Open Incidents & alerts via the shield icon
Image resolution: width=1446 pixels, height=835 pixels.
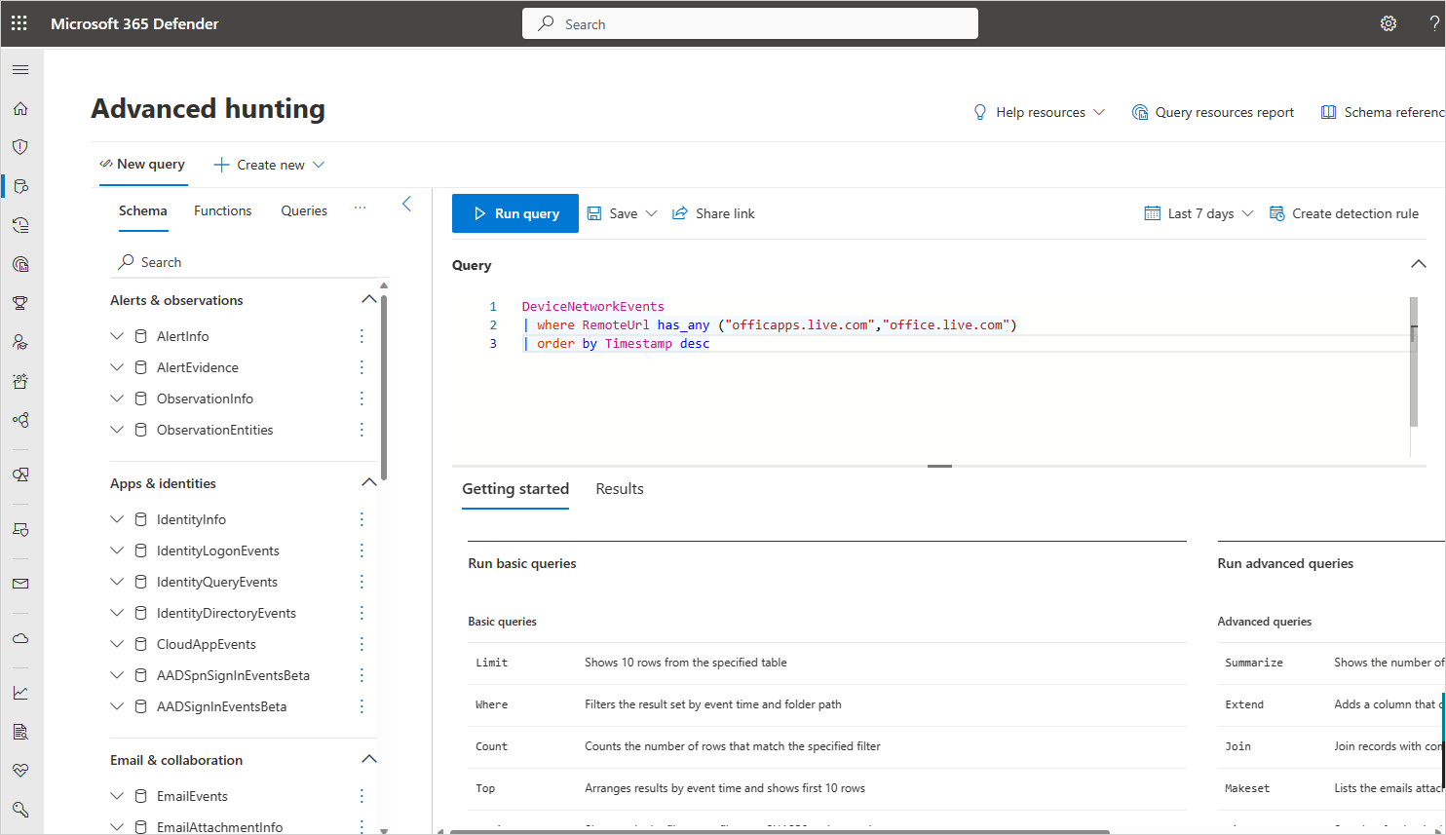(x=19, y=146)
